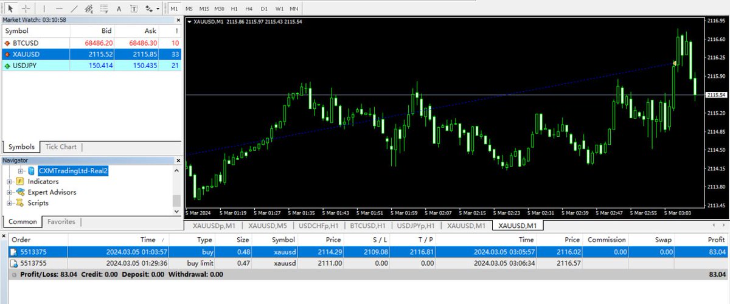Viewport: 730px width, 304px height.
Task: Expand the Scripts tree node
Action: [x=9, y=203]
